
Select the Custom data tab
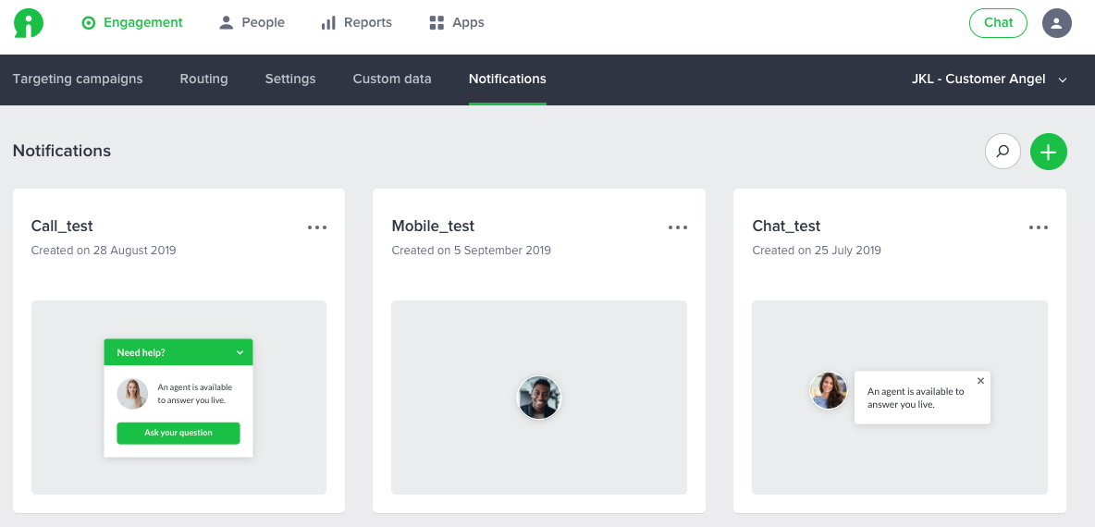tap(392, 79)
